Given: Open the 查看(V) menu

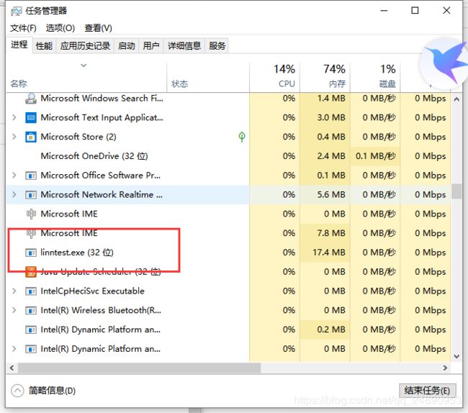Looking at the screenshot, I should [98, 28].
